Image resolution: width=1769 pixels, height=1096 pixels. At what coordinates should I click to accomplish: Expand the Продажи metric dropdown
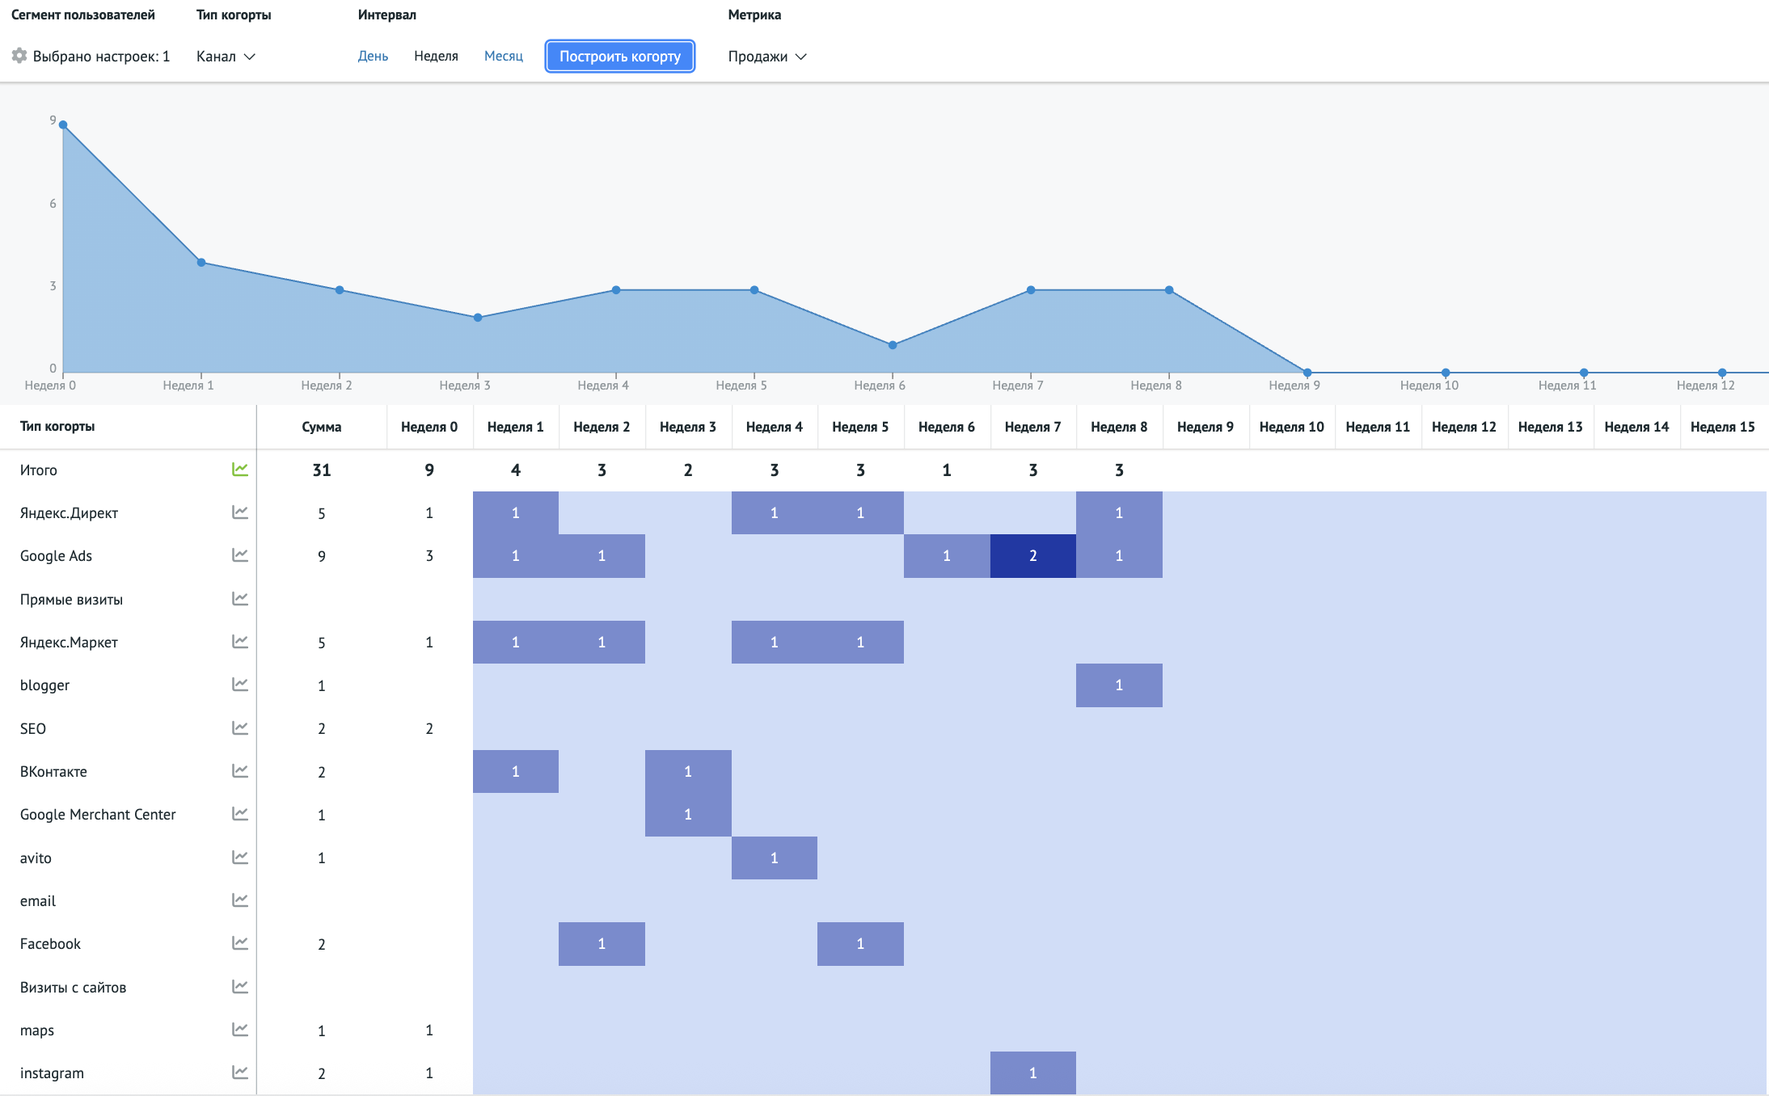pyautogui.click(x=766, y=57)
